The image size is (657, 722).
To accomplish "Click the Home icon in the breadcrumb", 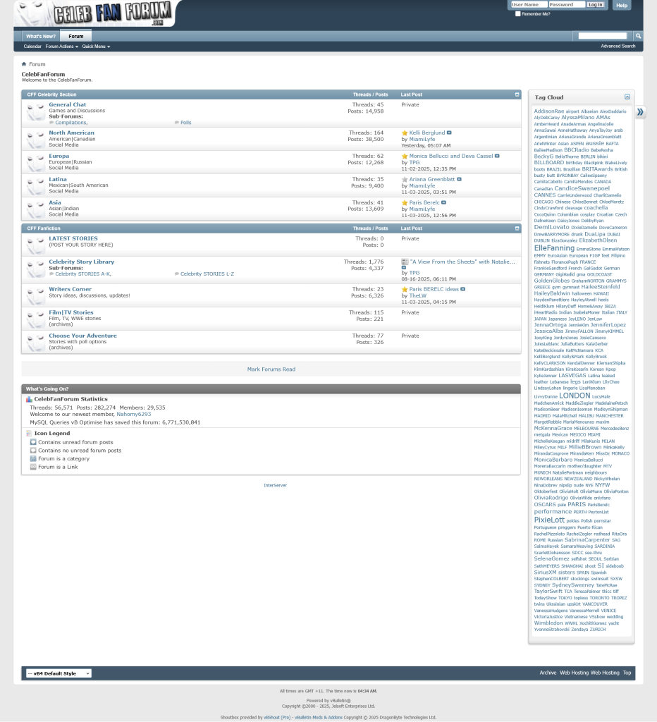I will point(24,64).
